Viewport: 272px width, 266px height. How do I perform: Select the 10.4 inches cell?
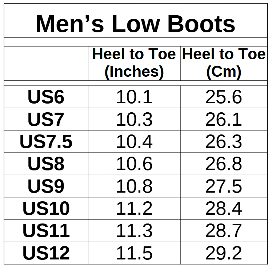click(x=134, y=142)
